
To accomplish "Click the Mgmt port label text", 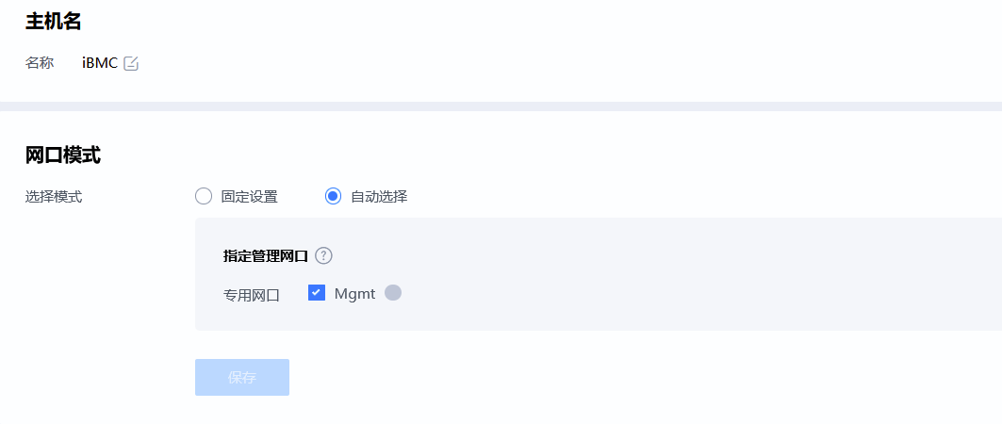I will point(355,293).
